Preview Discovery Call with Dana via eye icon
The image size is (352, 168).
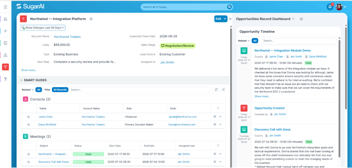click(215, 162)
